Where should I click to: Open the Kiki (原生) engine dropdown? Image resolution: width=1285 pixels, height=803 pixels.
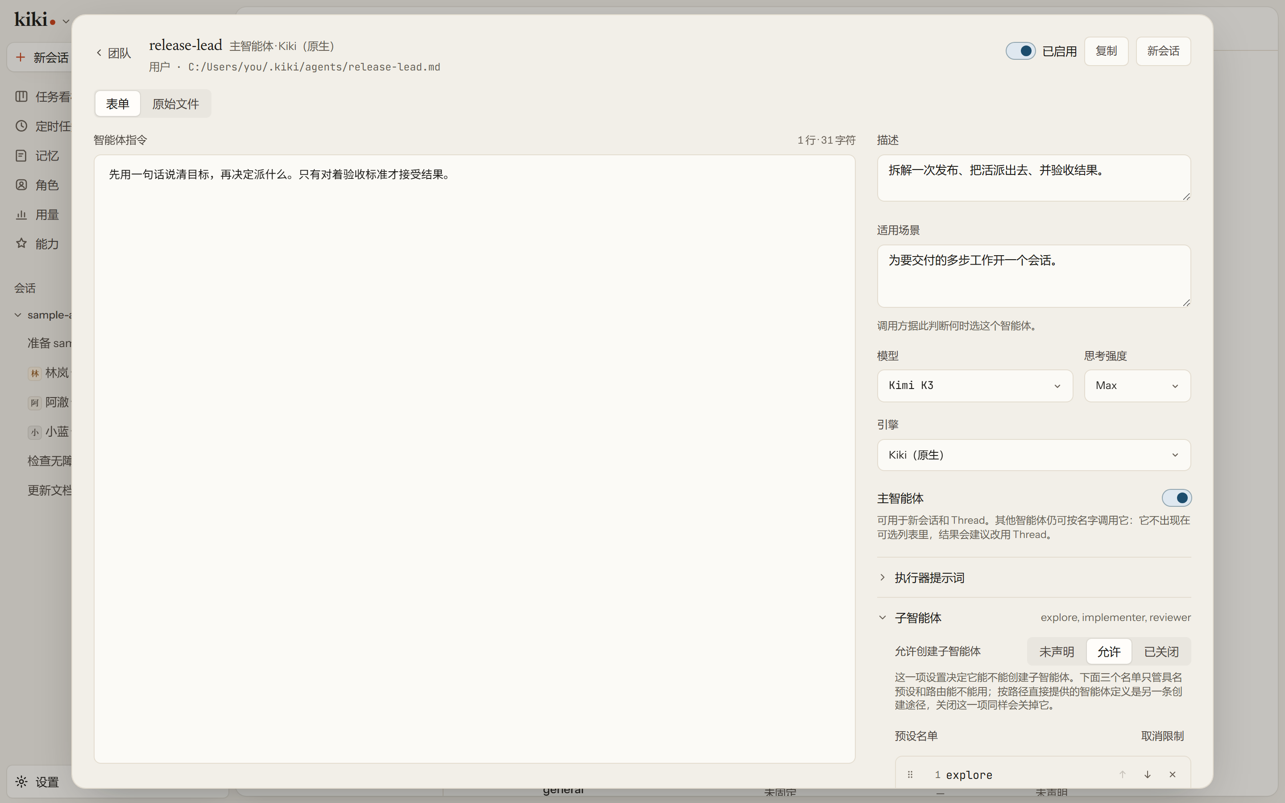tap(1034, 455)
